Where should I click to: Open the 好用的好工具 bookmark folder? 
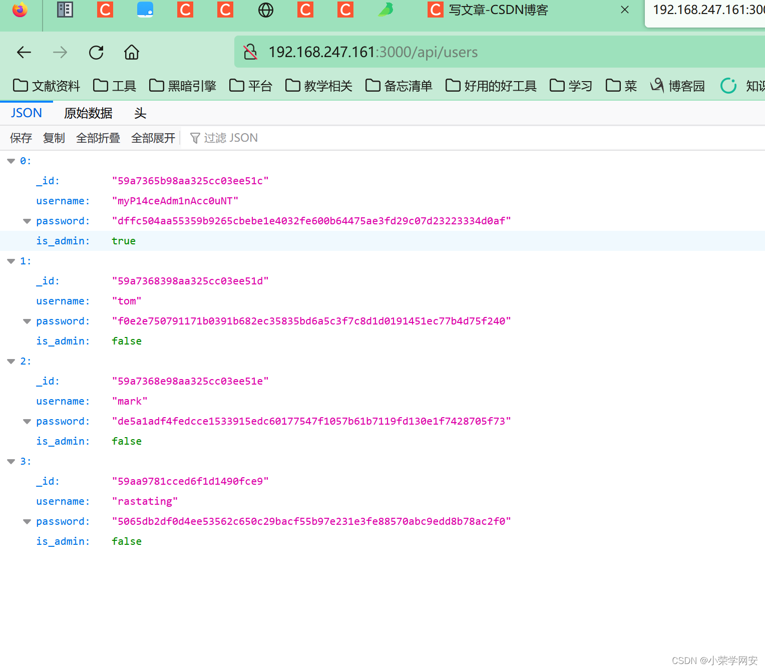click(x=491, y=86)
